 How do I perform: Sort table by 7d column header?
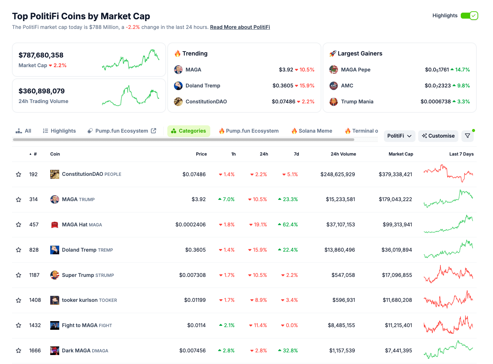click(296, 154)
